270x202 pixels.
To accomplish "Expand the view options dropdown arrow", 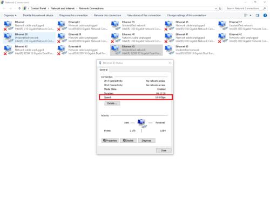I will click(x=251, y=16).
